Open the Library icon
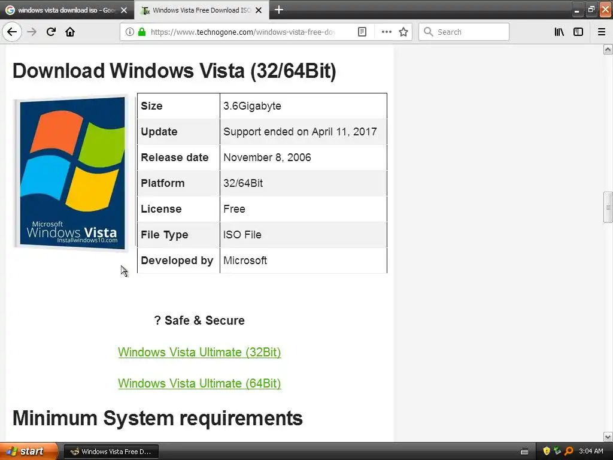 coord(559,32)
